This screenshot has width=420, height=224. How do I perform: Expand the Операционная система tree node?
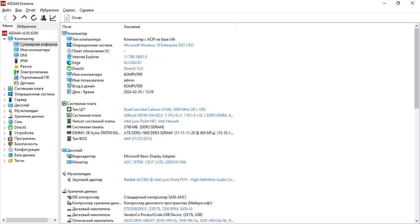pyautogui.click(x=5, y=94)
